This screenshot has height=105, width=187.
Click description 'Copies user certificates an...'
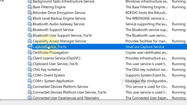pos(146,52)
